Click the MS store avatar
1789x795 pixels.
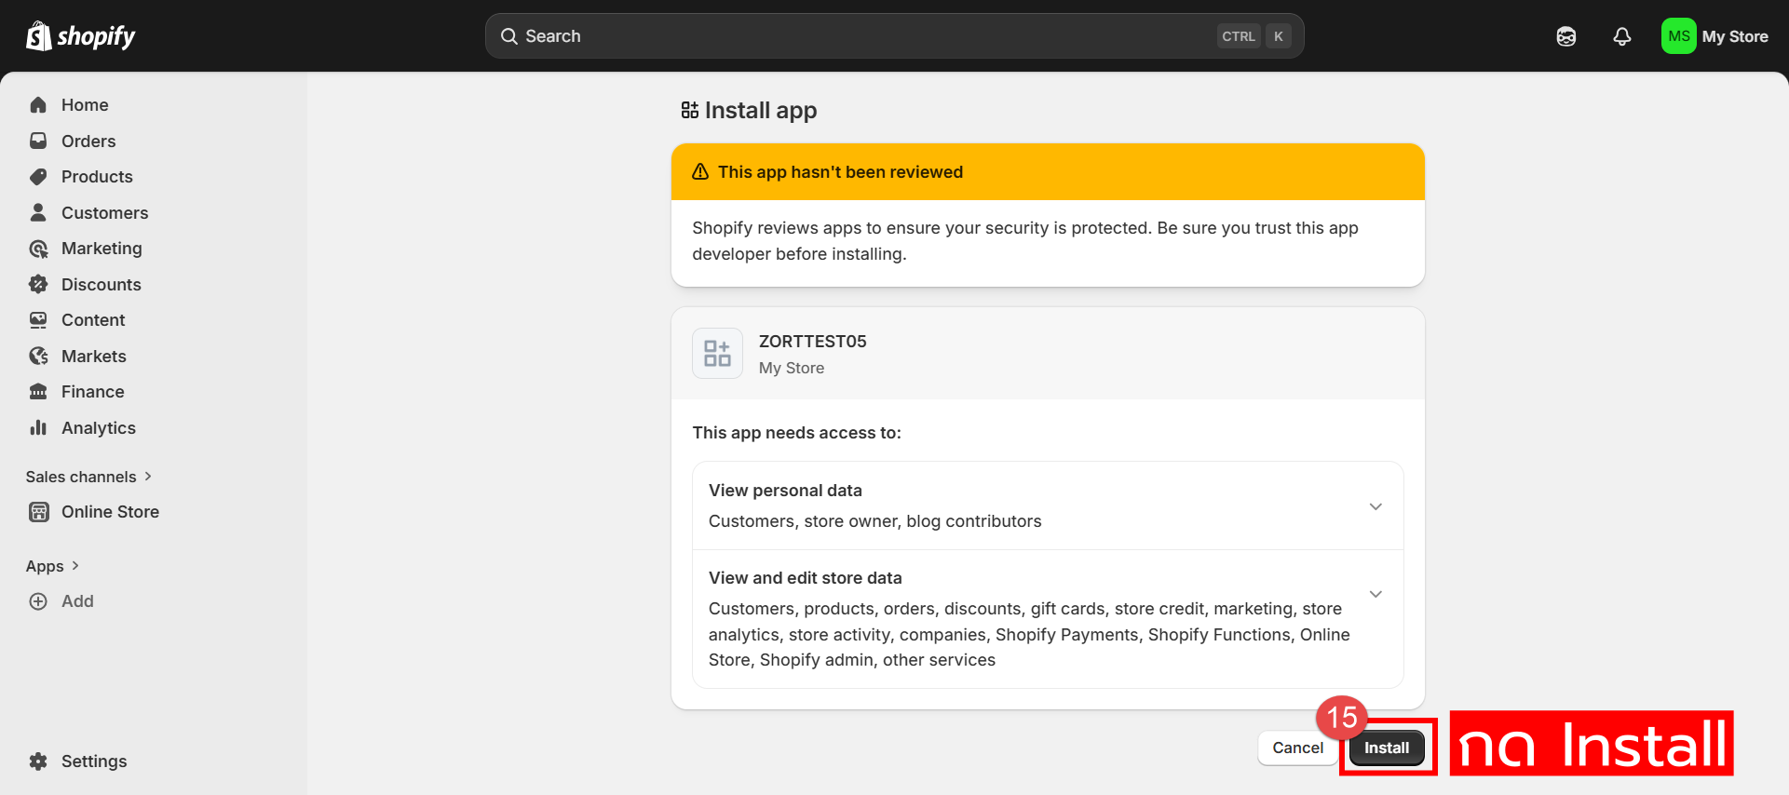tap(1678, 36)
